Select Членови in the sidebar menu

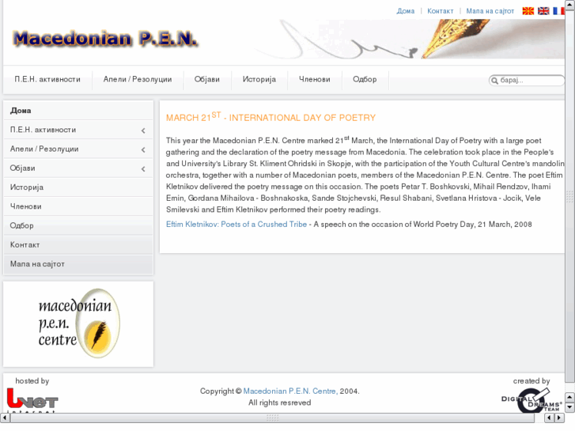pos(78,206)
